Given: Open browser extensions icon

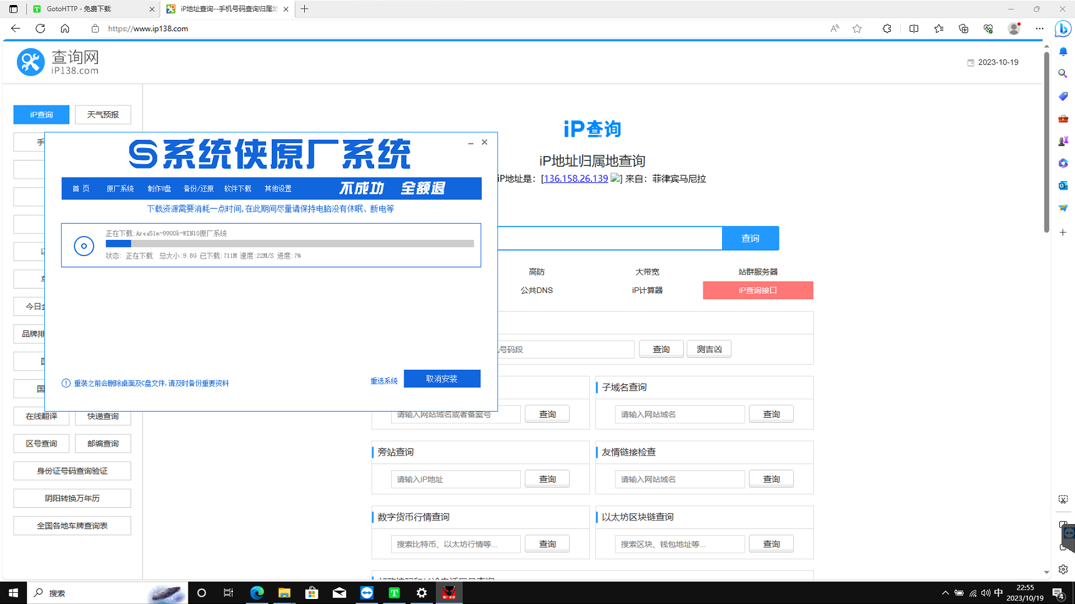Looking at the screenshot, I should pos(887,29).
